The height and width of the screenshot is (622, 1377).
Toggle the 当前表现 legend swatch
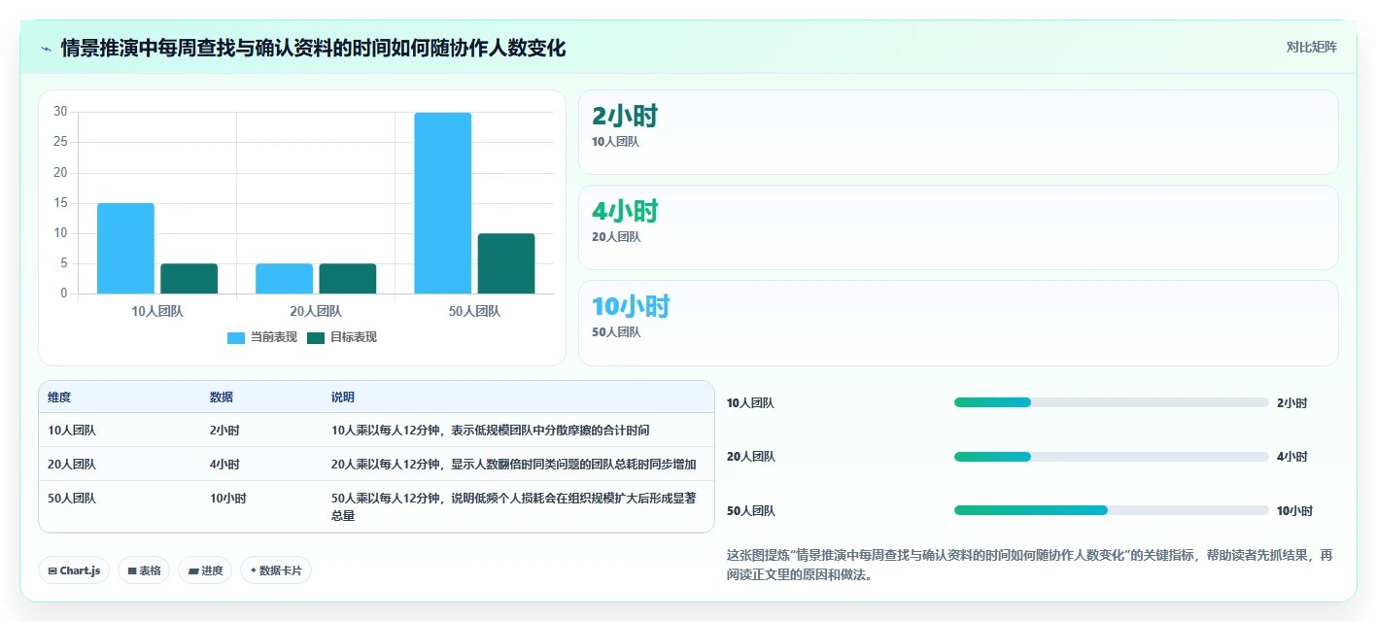tap(236, 337)
